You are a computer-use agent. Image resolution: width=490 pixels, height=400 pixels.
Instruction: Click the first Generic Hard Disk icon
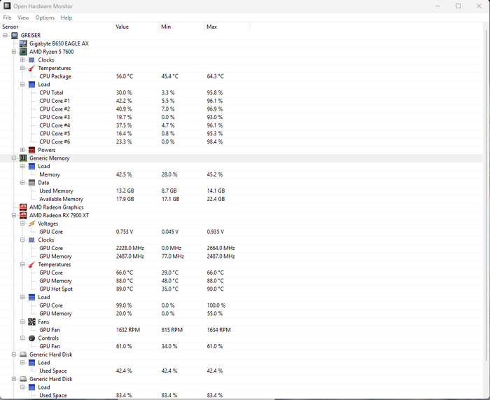pyautogui.click(x=23, y=354)
